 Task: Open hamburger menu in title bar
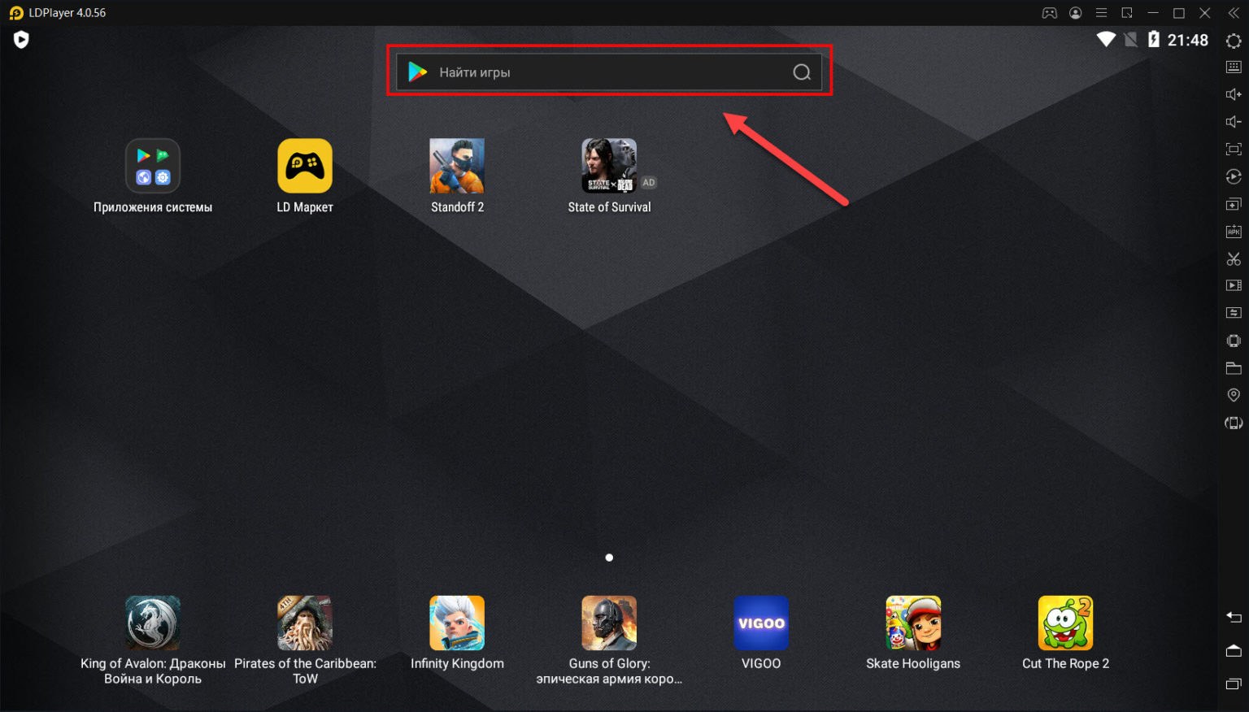pyautogui.click(x=1101, y=13)
